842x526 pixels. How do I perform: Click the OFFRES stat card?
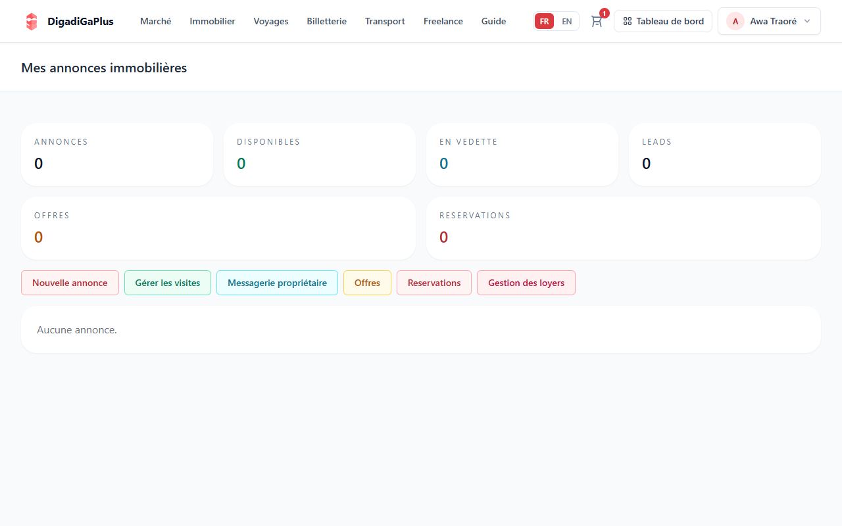[x=218, y=228]
